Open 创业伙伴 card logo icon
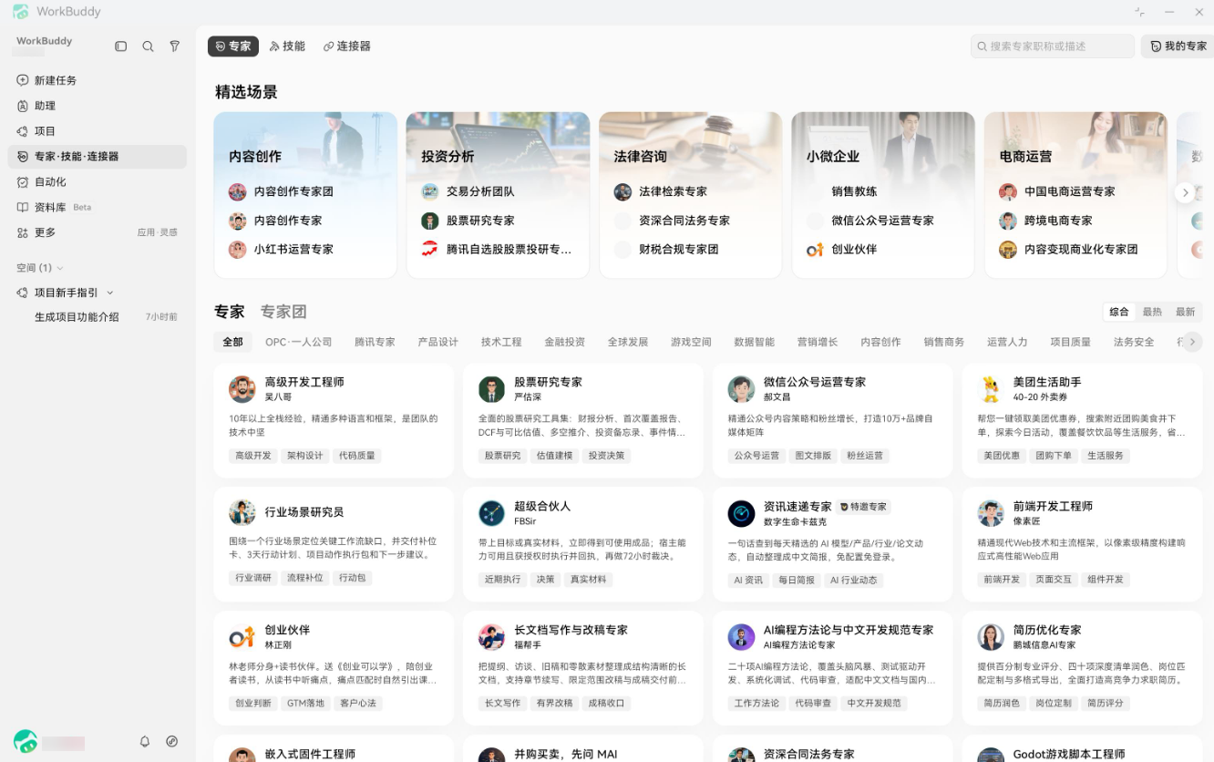1214x762 pixels. pyautogui.click(x=242, y=637)
